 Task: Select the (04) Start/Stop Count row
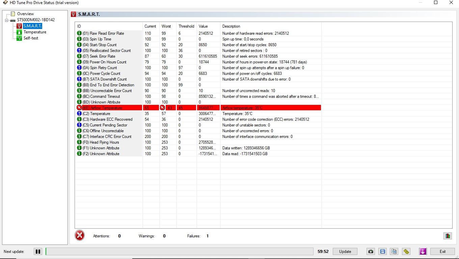pyautogui.click(x=198, y=45)
